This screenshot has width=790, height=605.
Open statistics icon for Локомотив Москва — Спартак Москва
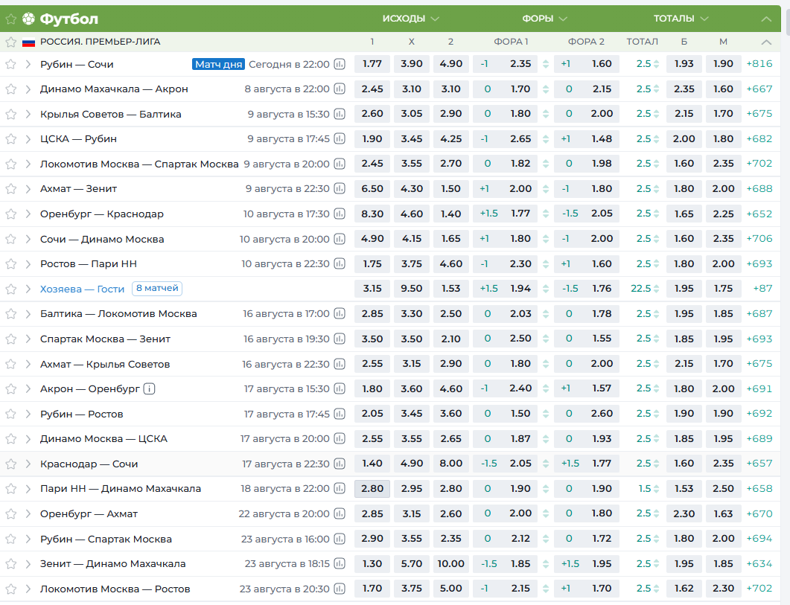[340, 164]
